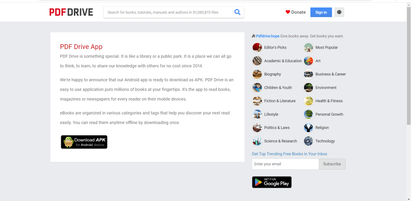Screen dimensions: 411x201
Task: Click the Sign in button
Action: 321,12
